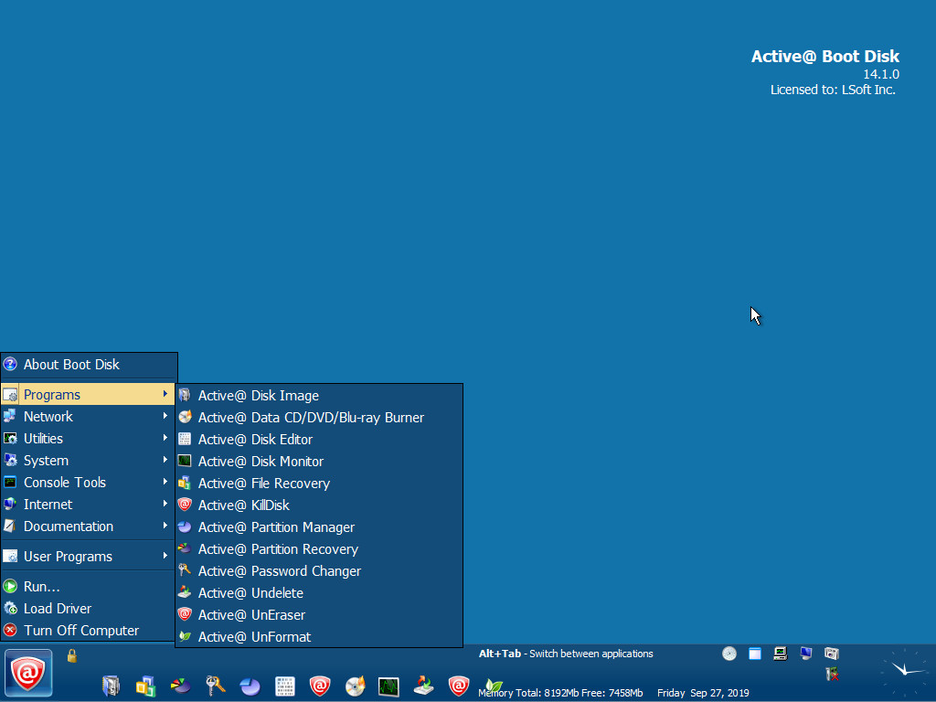Select Turn Off Computer
This screenshot has width=936, height=702.
click(88, 631)
